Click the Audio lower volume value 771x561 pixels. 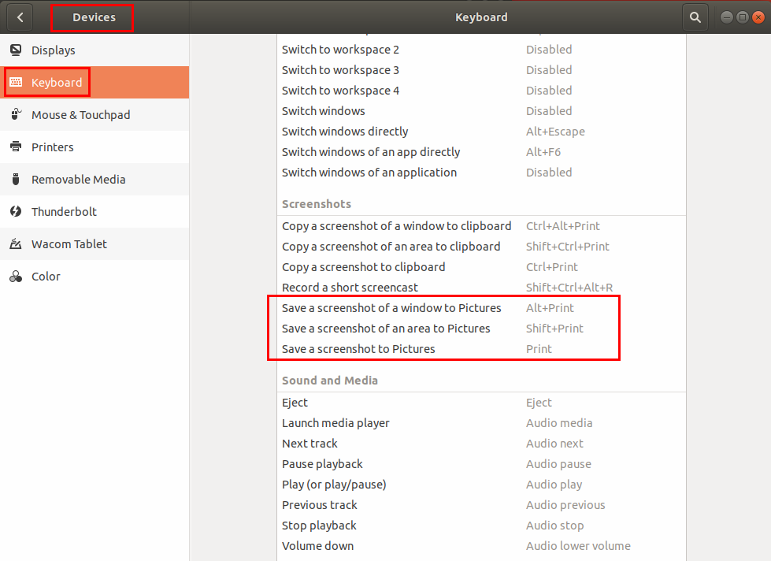[x=578, y=546]
